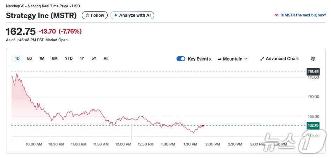
Task: Switch chart to 5Y range
Action: coord(94,58)
